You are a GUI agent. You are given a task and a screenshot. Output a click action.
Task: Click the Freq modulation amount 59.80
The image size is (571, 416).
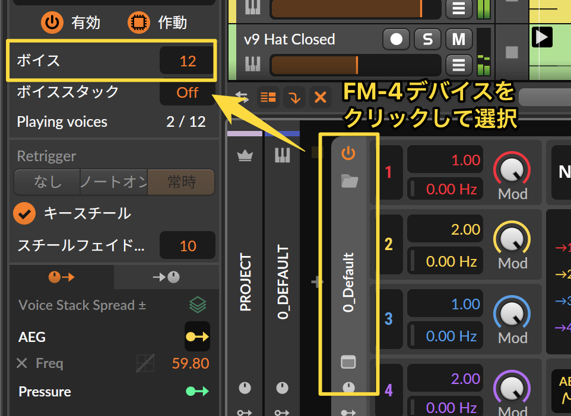(191, 363)
